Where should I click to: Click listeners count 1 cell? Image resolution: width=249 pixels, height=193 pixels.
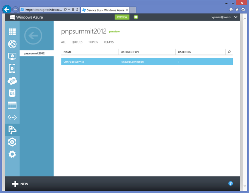(179, 62)
